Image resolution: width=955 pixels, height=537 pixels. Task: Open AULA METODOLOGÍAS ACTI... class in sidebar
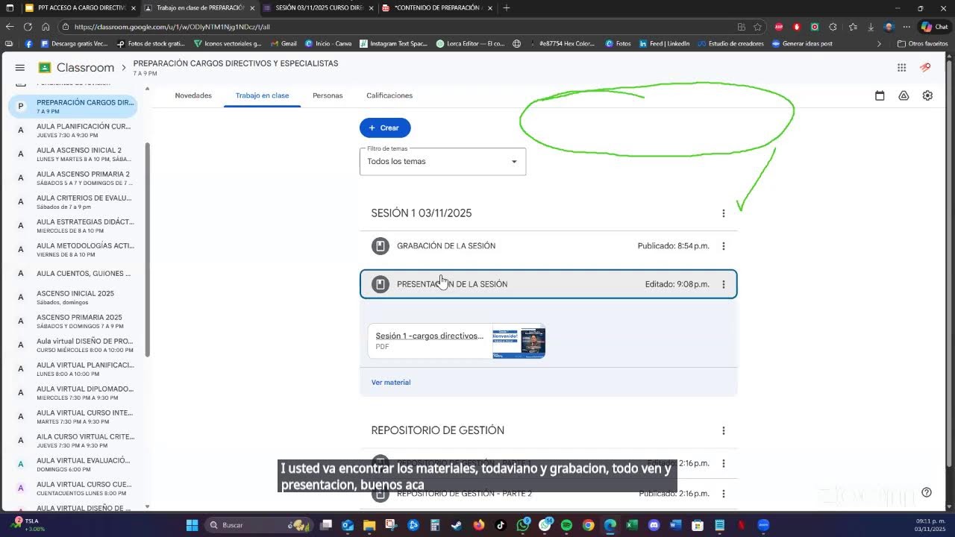pyautogui.click(x=73, y=249)
